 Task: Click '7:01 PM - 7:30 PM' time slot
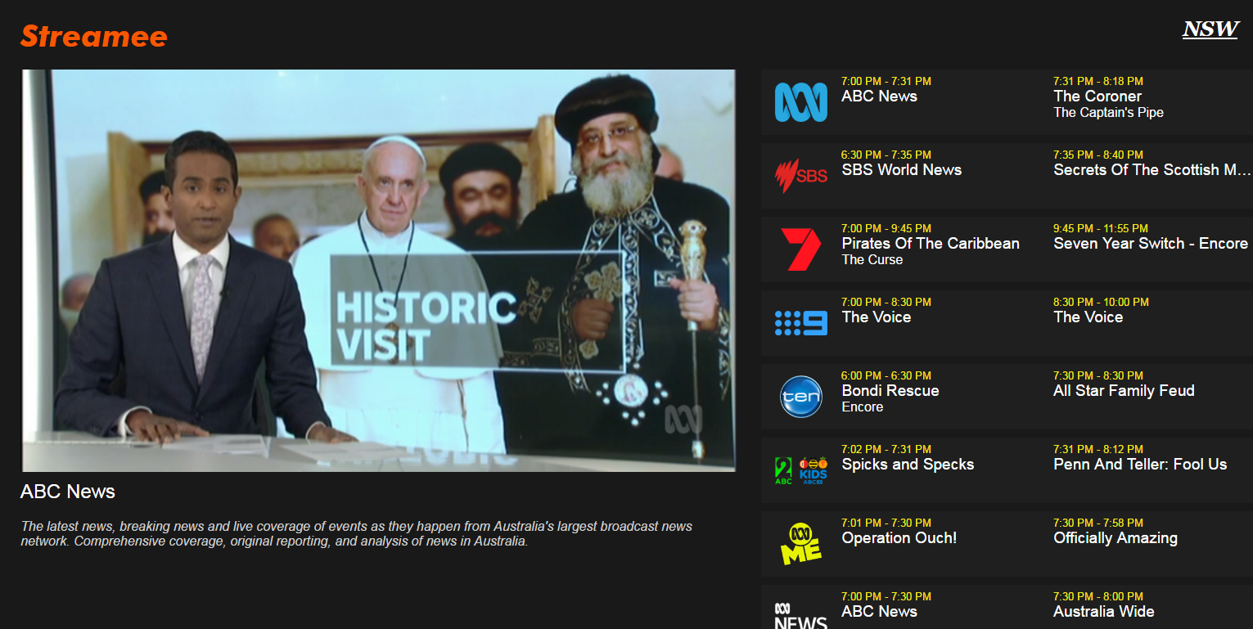886,523
